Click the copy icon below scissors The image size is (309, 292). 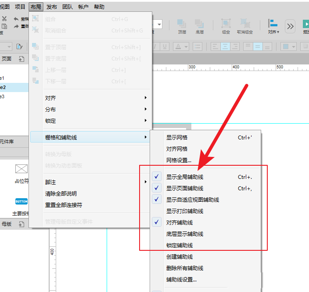click(x=4, y=26)
